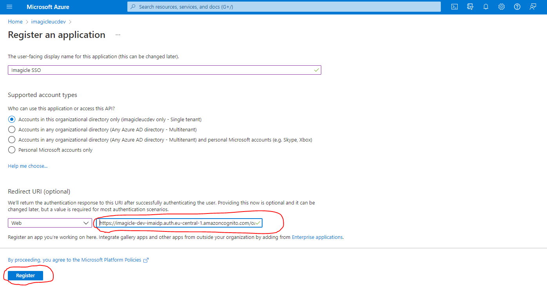547x287 pixels.
Task: Open the Help me choose link
Action: pos(28,166)
